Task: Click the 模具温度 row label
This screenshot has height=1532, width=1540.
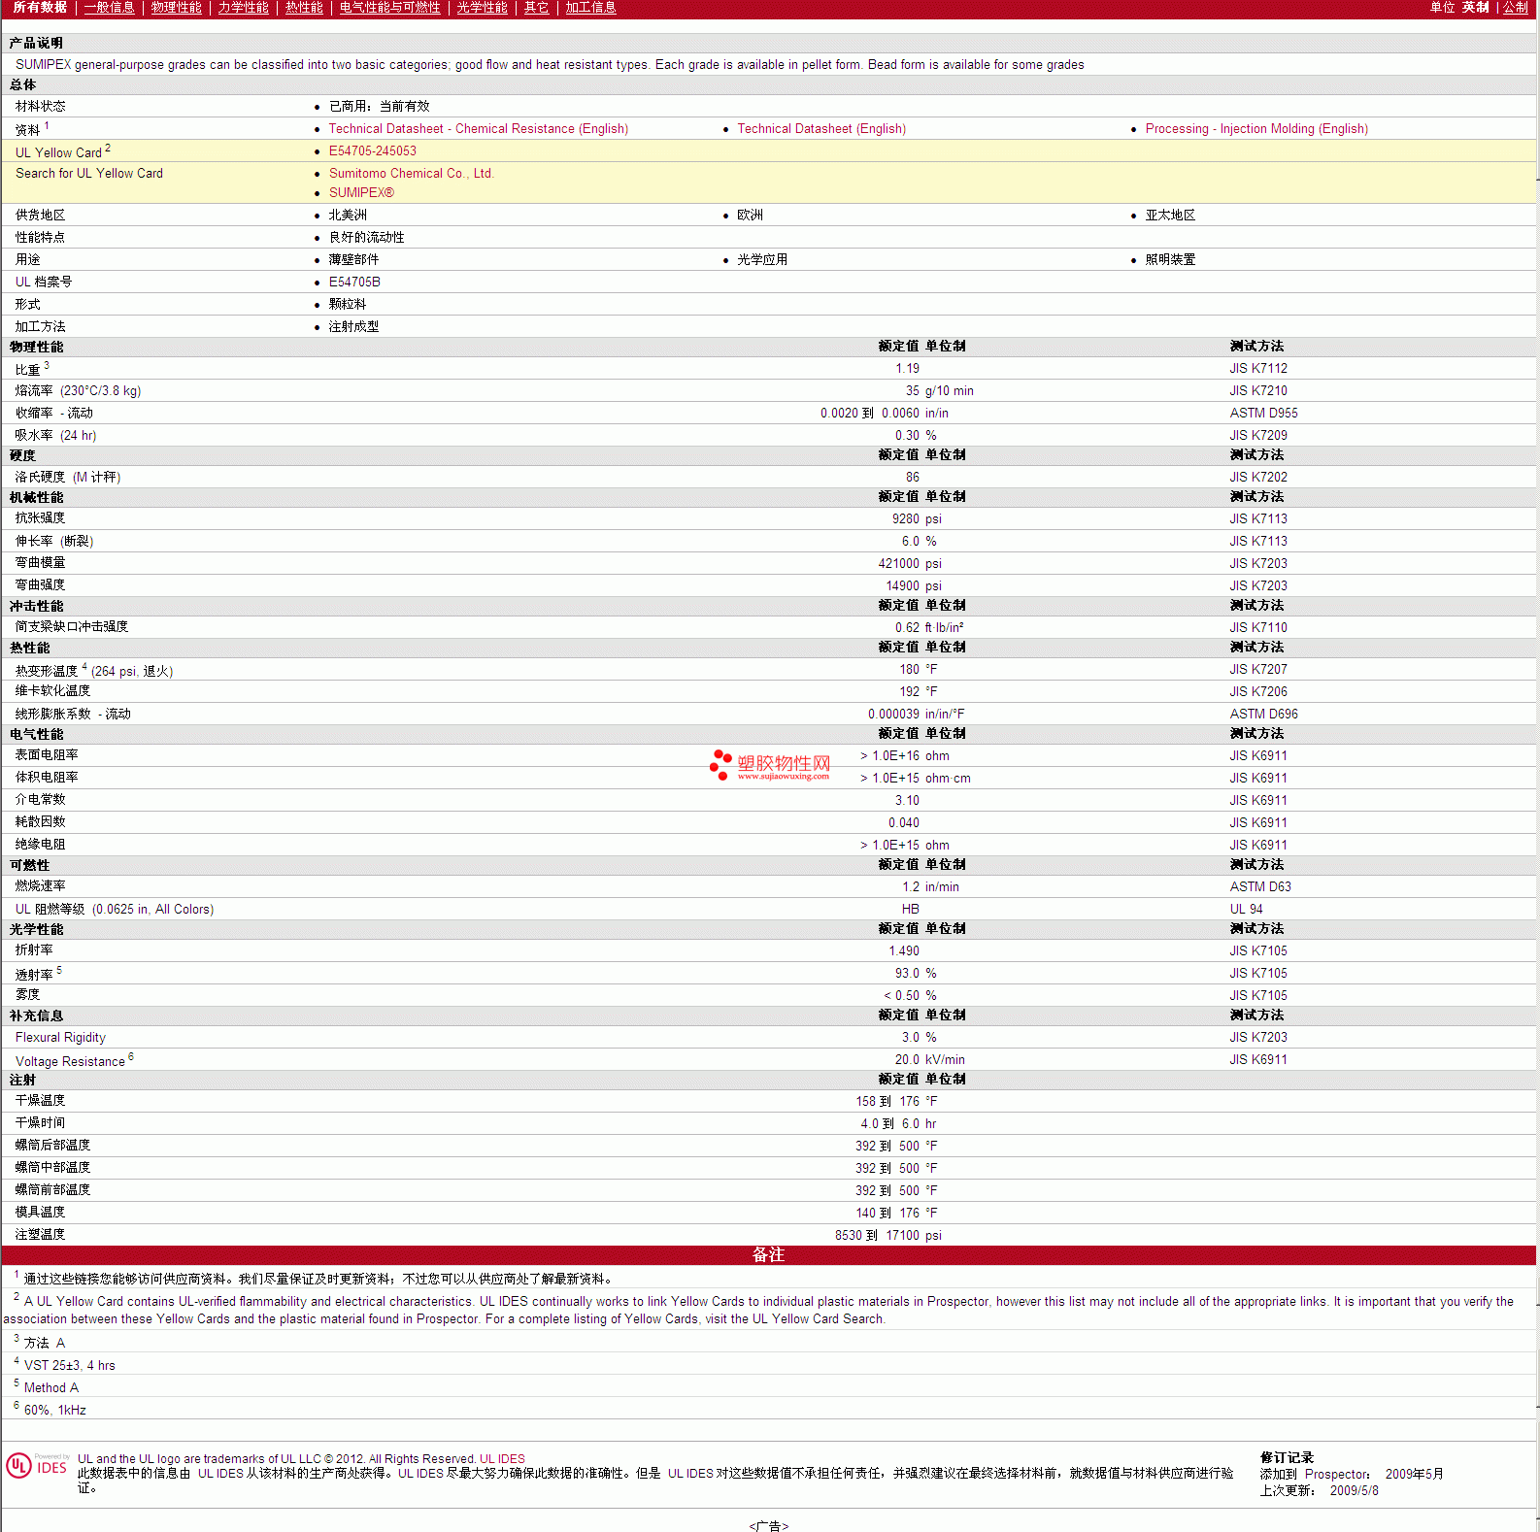Action: pos(40,1213)
